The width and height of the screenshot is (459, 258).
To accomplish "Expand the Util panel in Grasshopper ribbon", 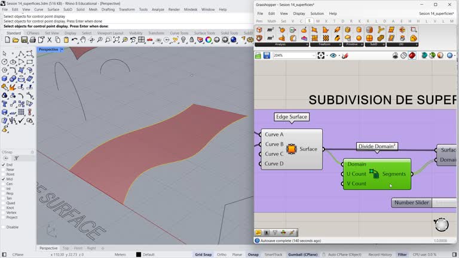I will coord(417,44).
